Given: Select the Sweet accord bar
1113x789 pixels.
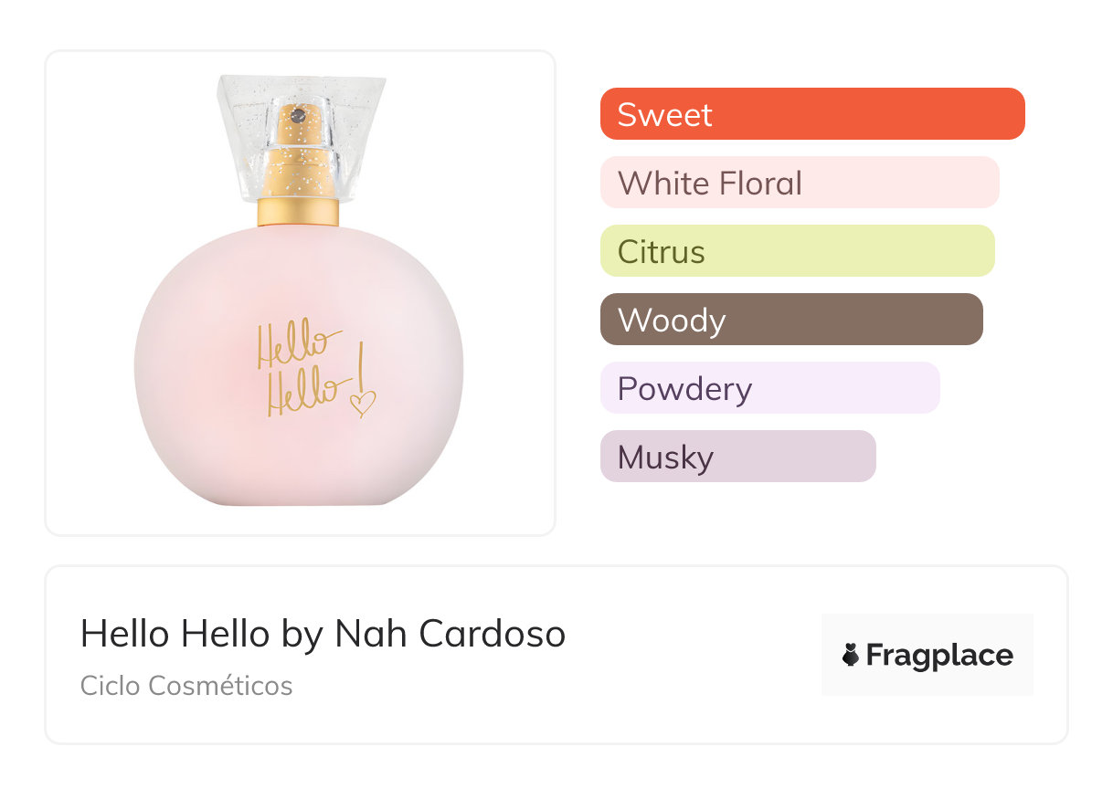Looking at the screenshot, I should point(811,114).
